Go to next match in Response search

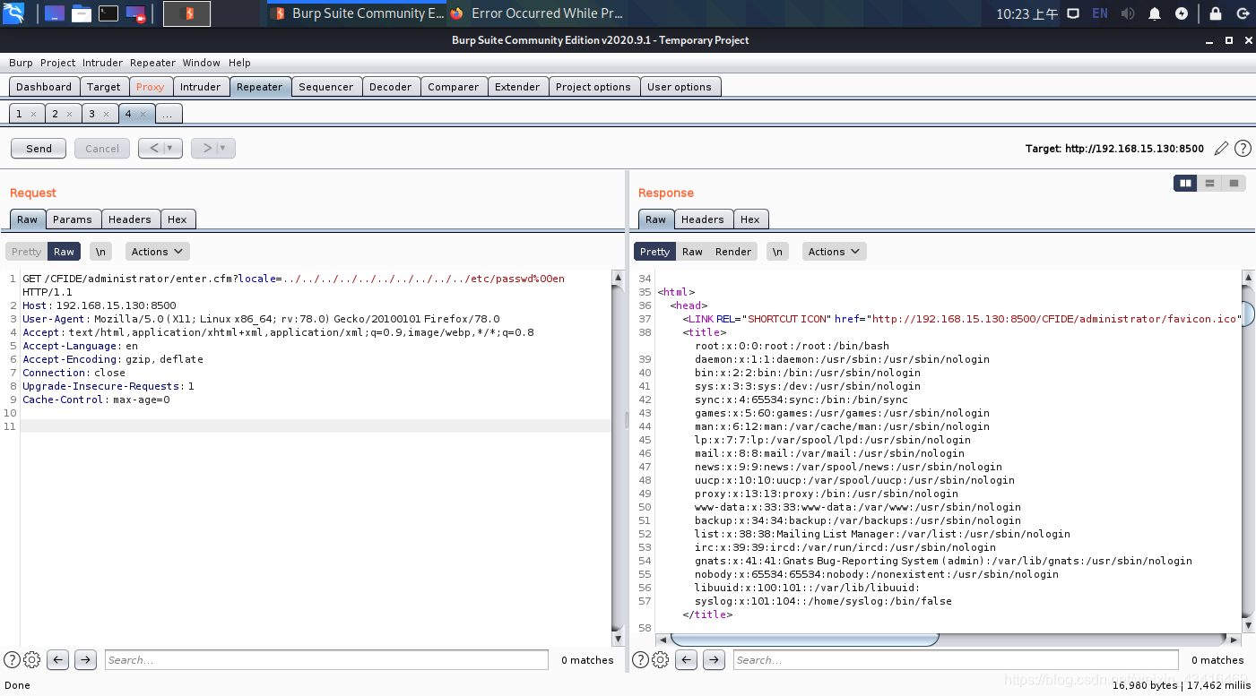714,660
